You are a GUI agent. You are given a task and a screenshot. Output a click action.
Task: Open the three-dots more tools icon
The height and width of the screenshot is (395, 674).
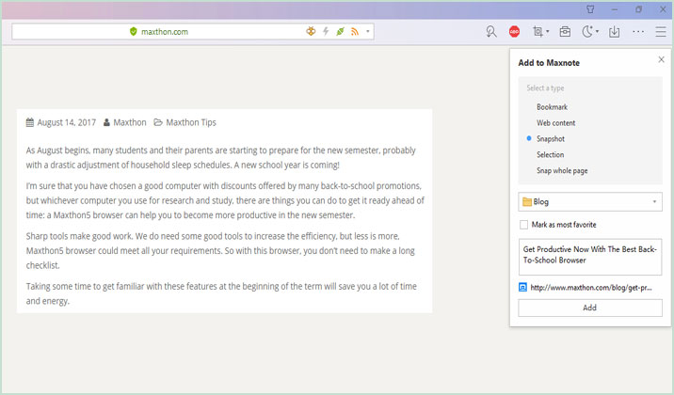638,31
